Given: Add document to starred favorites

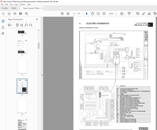Looking at the screenshot, I should pyautogui.click(x=9, y=14).
